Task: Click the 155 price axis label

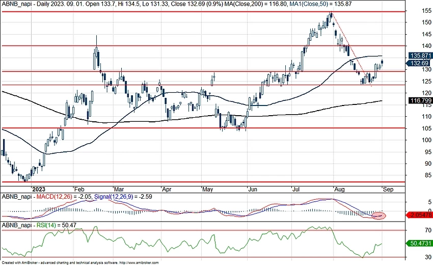Action: point(427,11)
